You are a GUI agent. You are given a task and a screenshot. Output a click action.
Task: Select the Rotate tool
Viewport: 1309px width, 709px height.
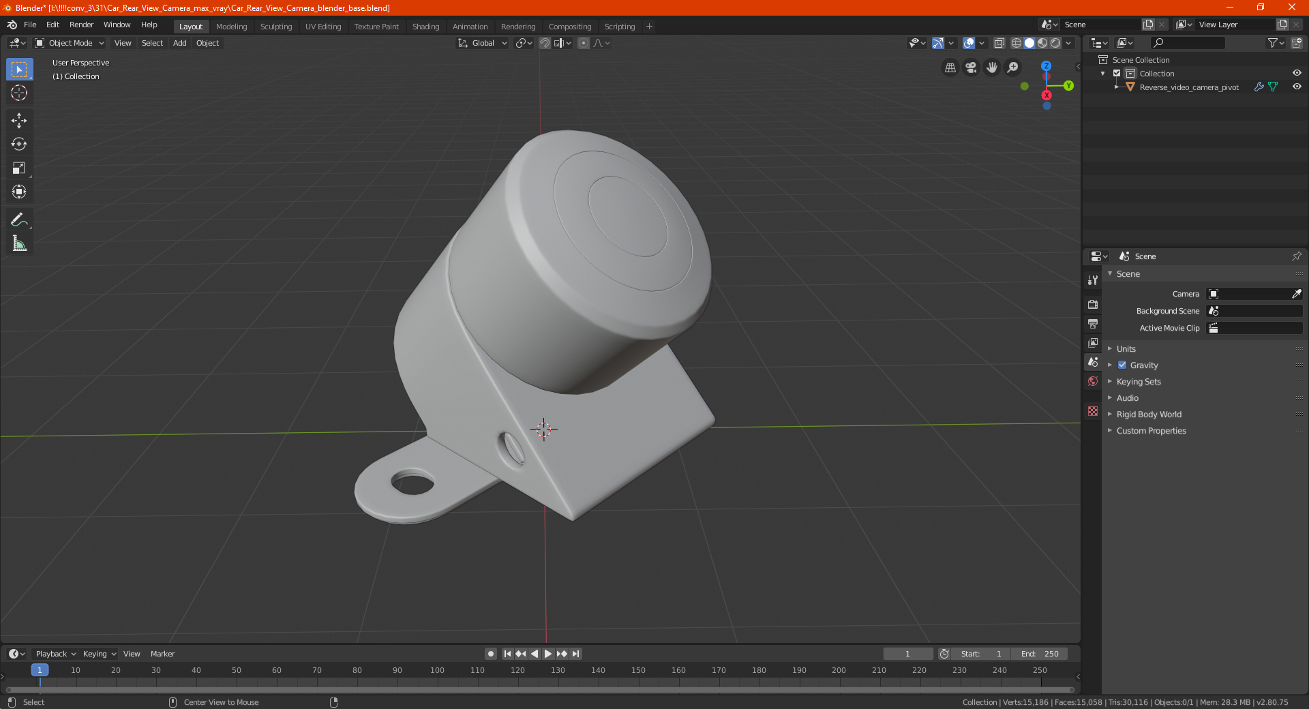coord(19,145)
